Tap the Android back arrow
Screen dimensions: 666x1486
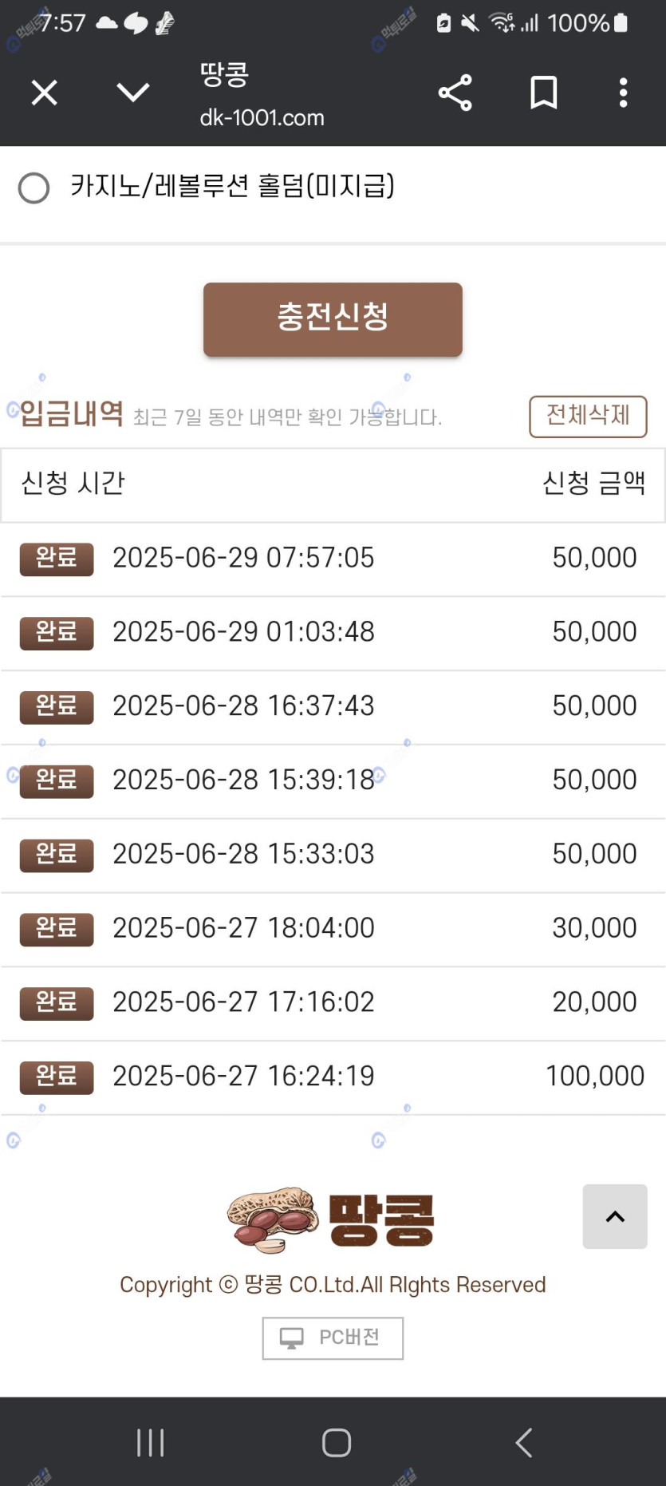tap(523, 1442)
